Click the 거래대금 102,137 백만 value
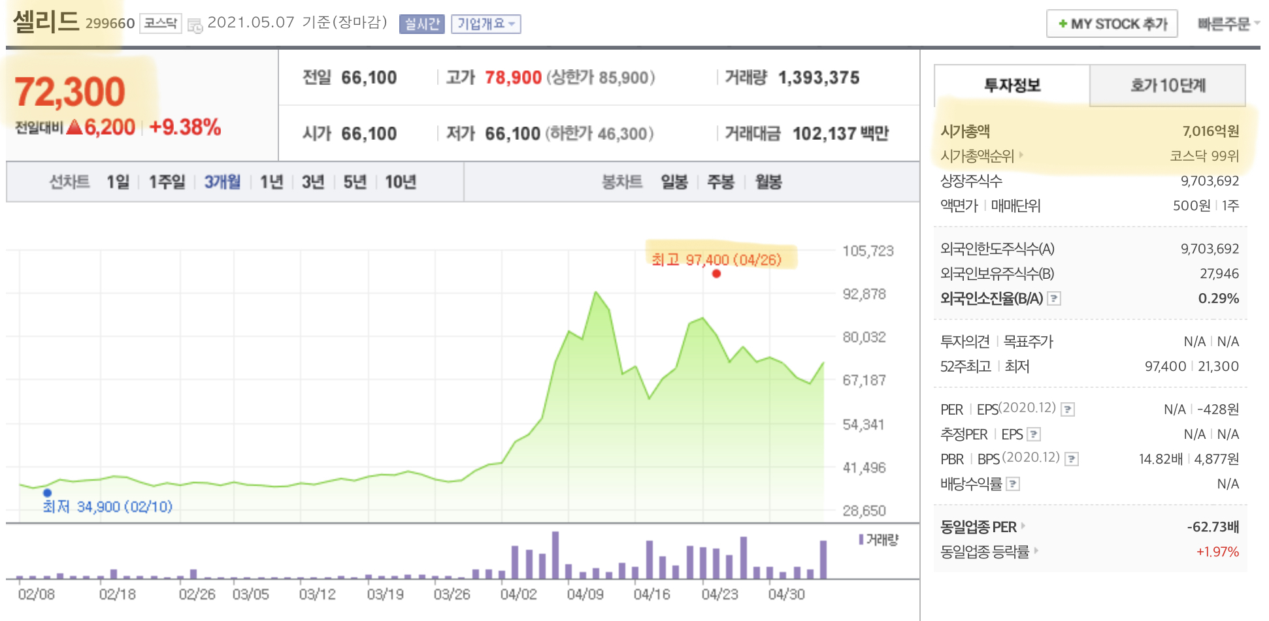The height and width of the screenshot is (621, 1269). pyautogui.click(x=840, y=134)
